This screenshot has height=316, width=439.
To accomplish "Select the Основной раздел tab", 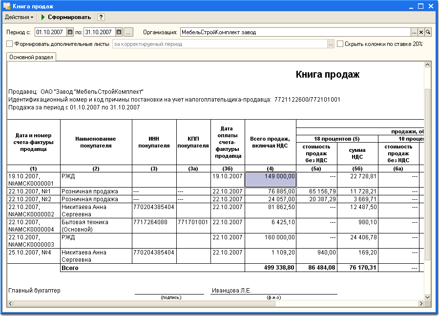I will point(31,57).
